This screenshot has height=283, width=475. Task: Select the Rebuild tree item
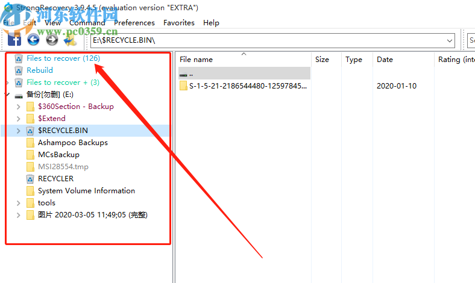pyautogui.click(x=40, y=70)
